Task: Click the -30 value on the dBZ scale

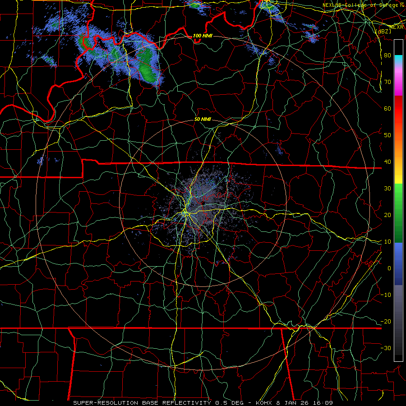Action: (386, 348)
